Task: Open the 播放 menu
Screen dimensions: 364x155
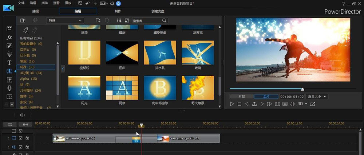Action: point(68,3)
